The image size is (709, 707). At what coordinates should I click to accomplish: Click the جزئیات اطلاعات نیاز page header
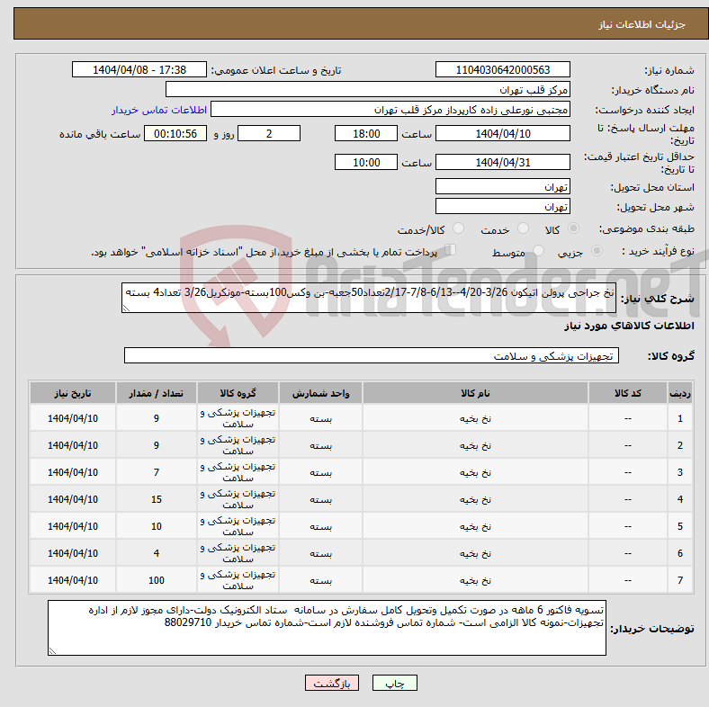coord(642,24)
